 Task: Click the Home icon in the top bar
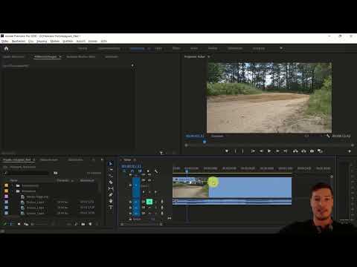click(6, 48)
